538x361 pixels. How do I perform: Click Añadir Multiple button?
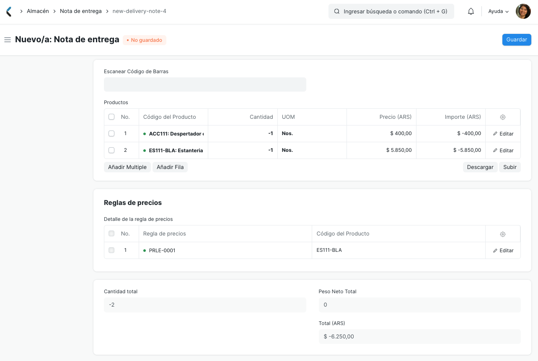[127, 167]
